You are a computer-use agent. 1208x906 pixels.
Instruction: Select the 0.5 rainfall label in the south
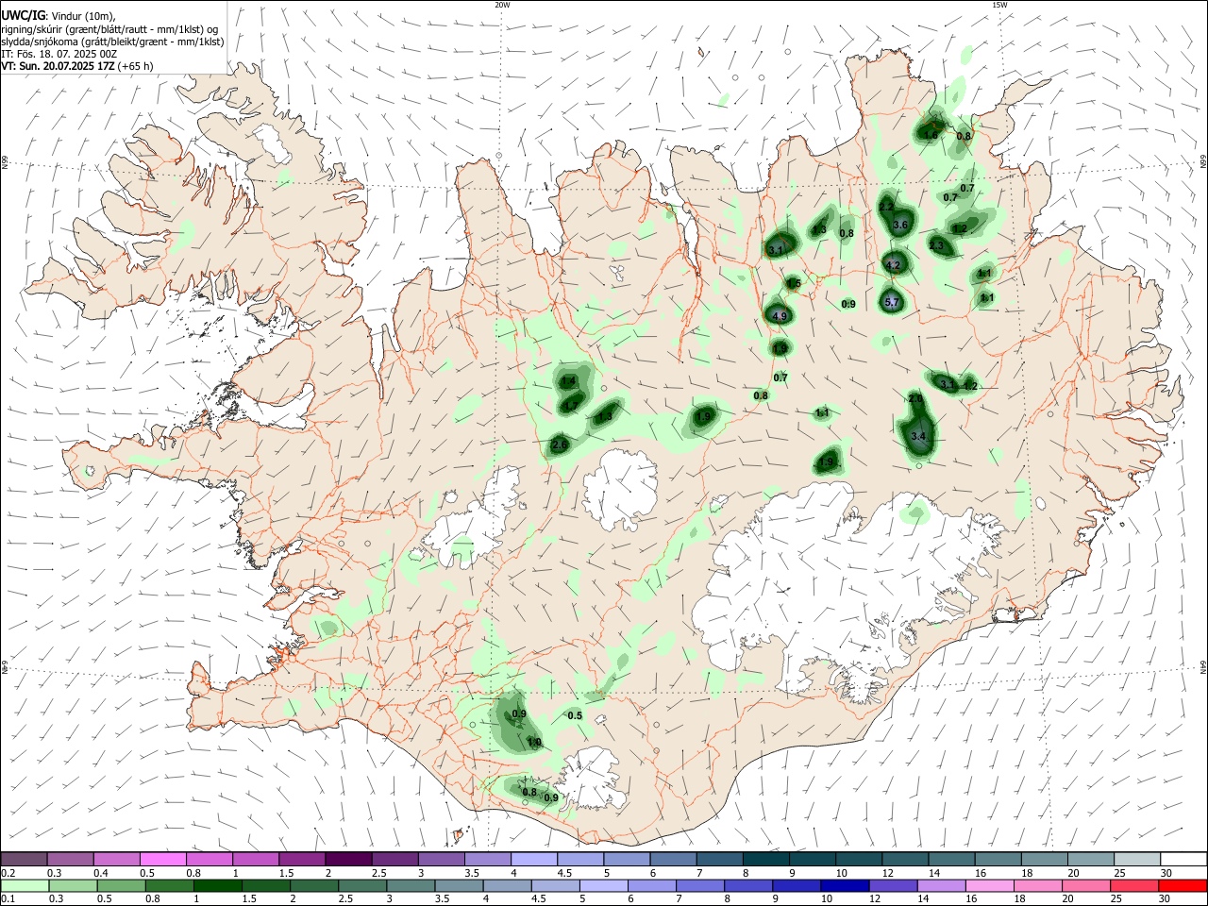tap(575, 715)
